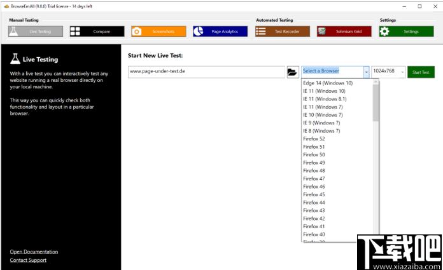Select Firefox 47 from the list
Viewport: 443px width, 270px height.
(x=337, y=179)
